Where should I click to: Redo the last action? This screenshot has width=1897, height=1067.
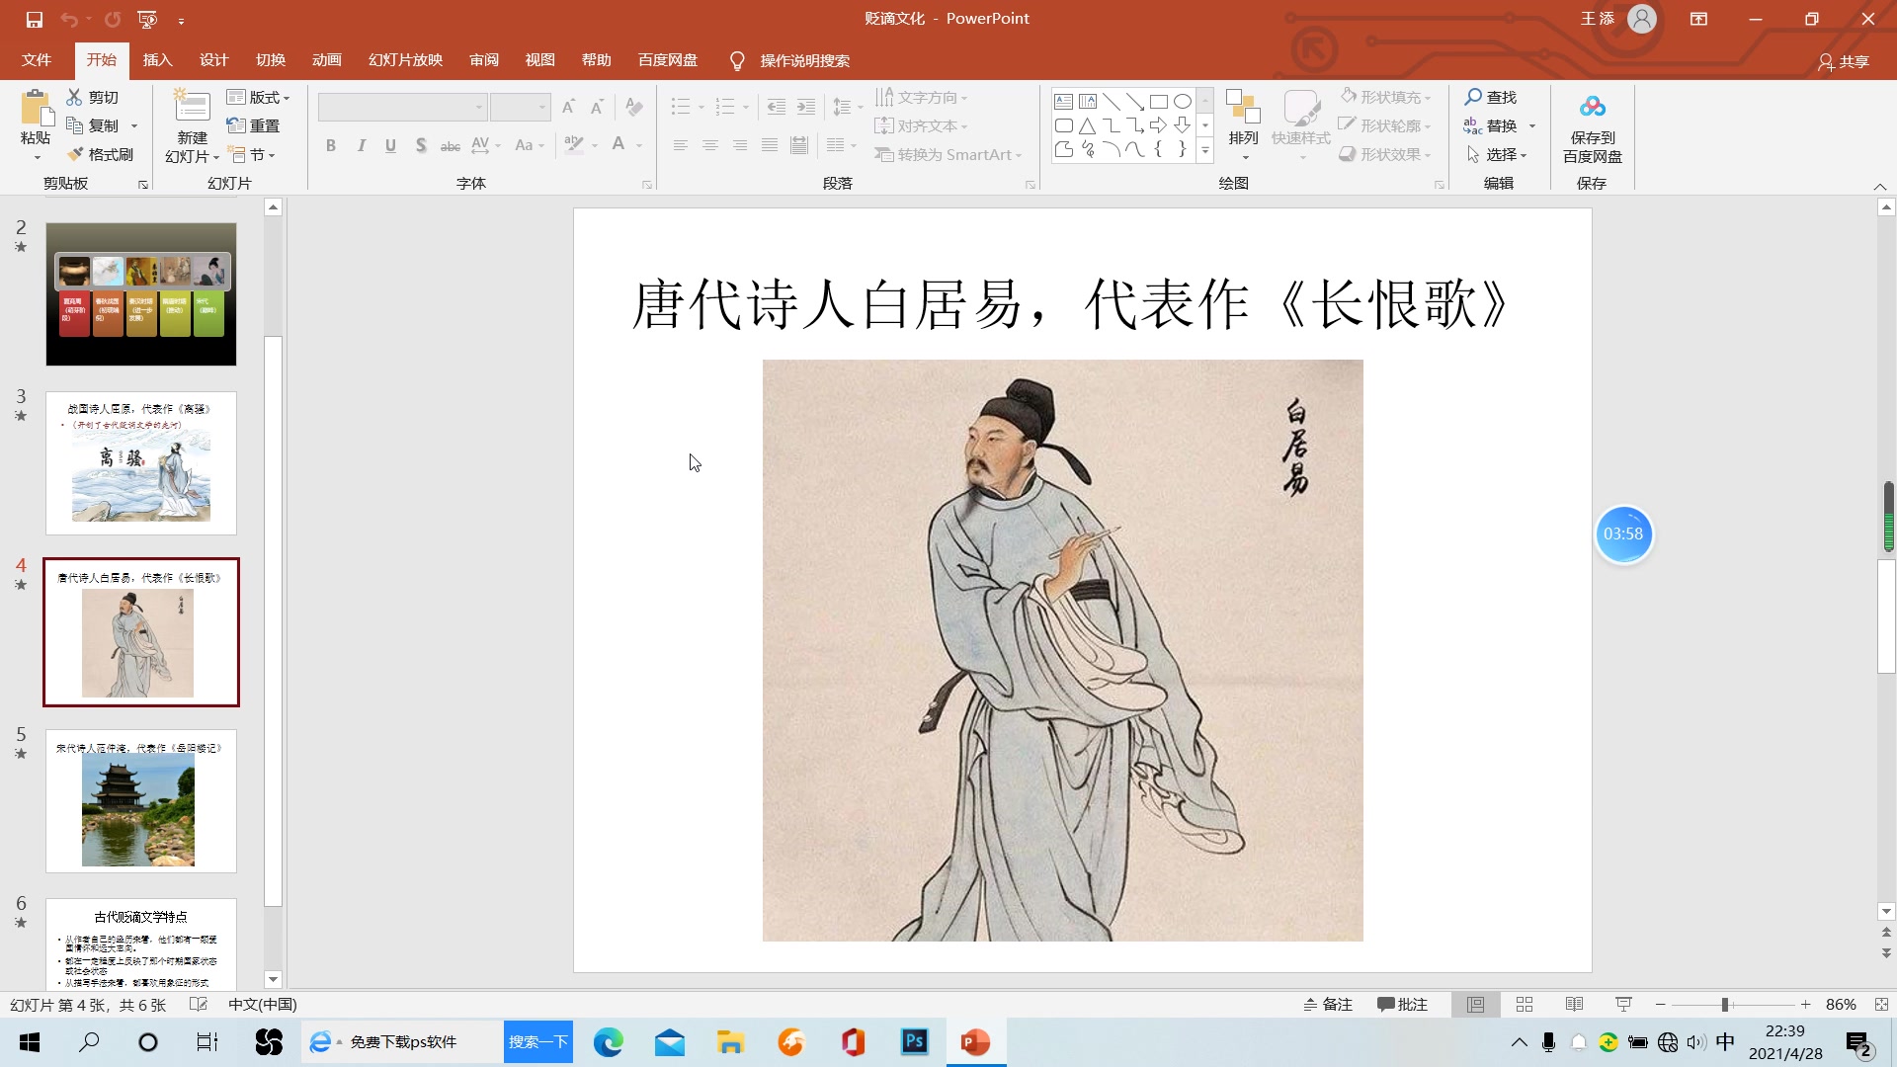[x=113, y=19]
